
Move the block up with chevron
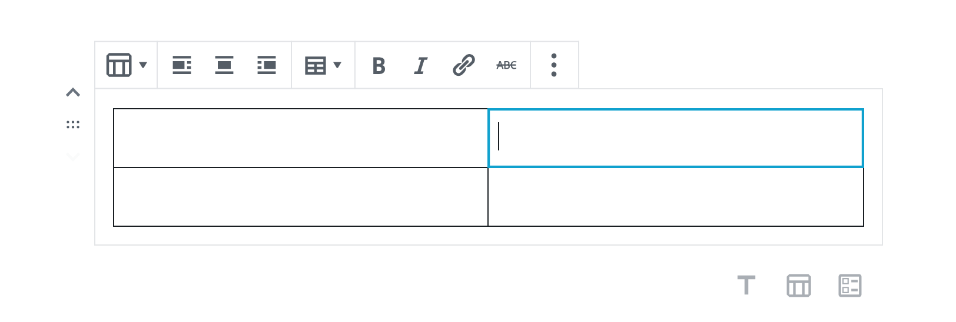73,93
